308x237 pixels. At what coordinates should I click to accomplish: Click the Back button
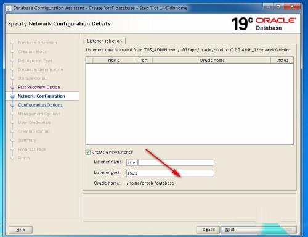pos(208,230)
